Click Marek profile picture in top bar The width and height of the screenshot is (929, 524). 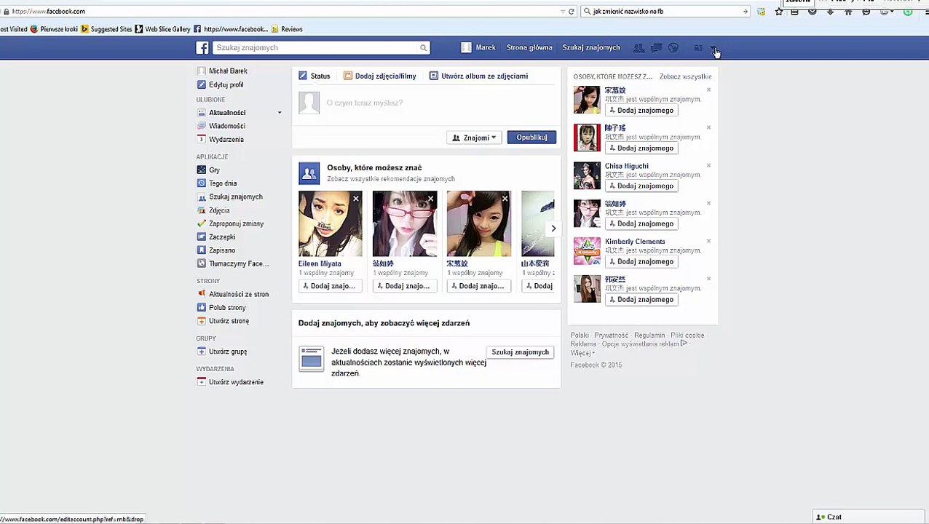[x=466, y=47]
